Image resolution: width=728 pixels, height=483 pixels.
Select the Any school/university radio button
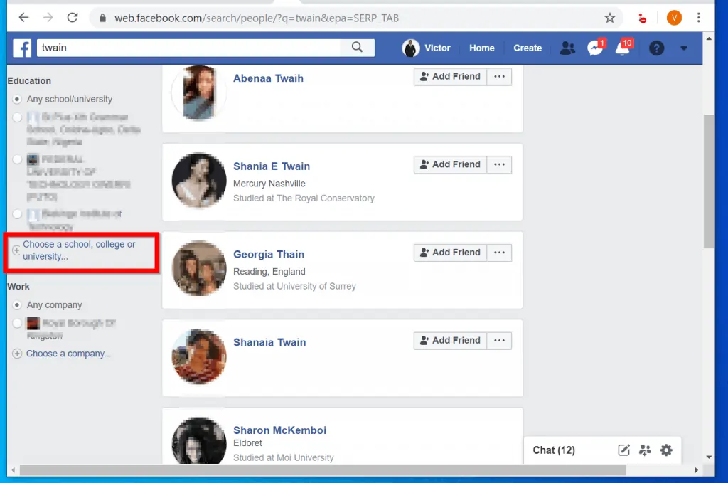point(16,99)
